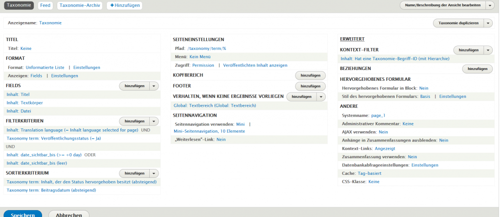The image size is (501, 217).
Task: Collapse the Erweitert section heading
Action: 352,39
